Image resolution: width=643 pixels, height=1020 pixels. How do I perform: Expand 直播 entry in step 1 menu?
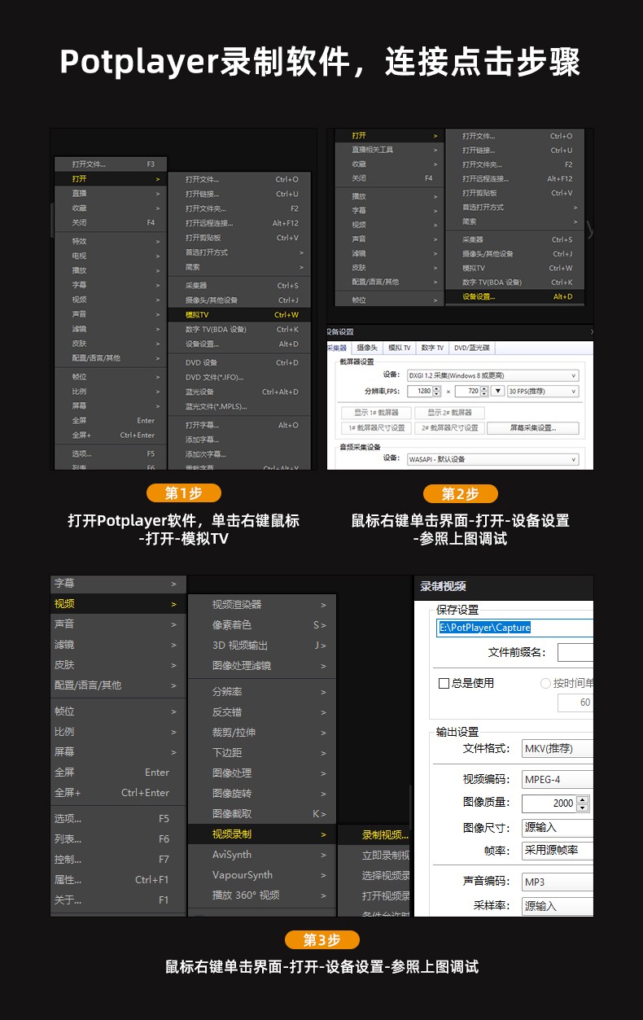point(111,194)
